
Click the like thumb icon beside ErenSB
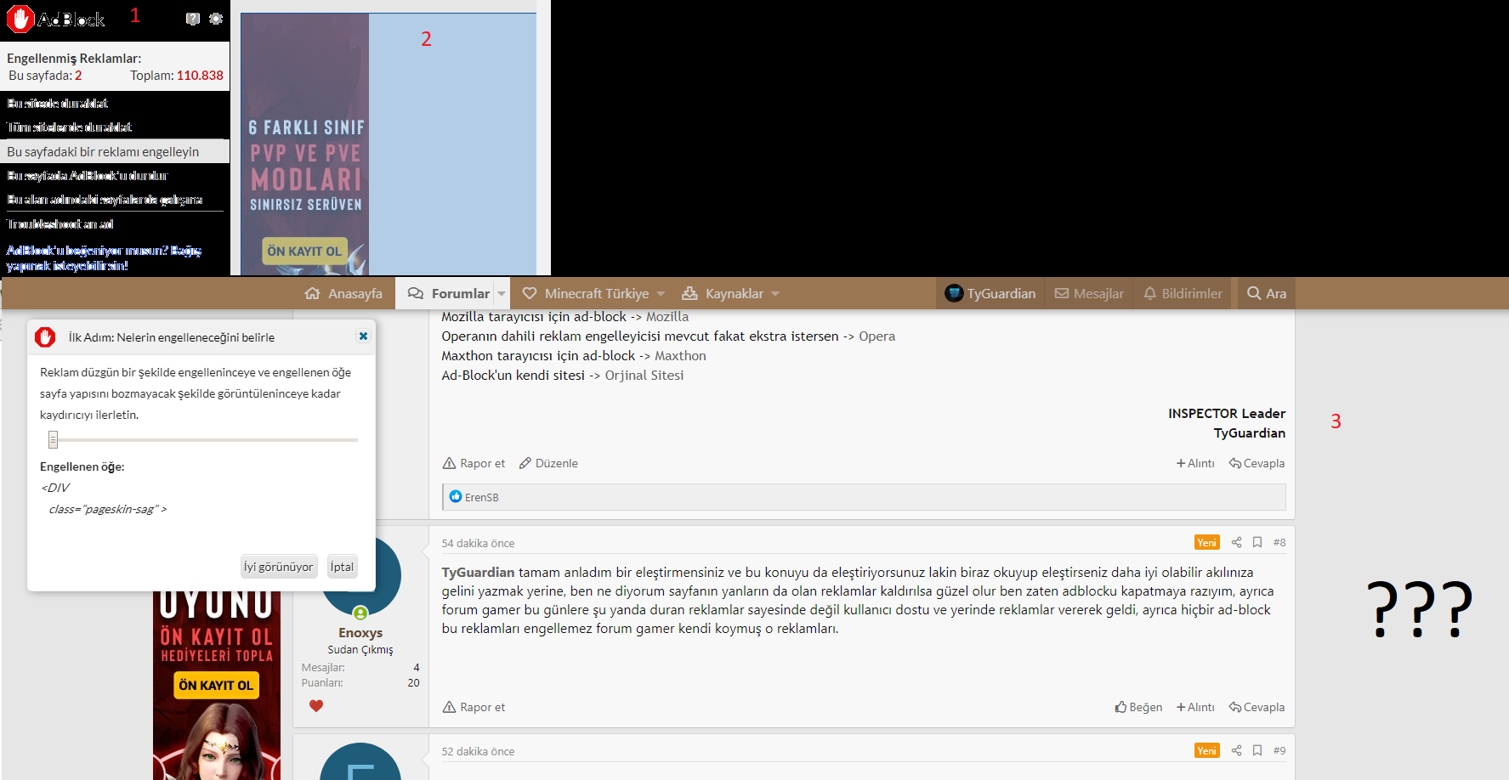click(x=456, y=496)
